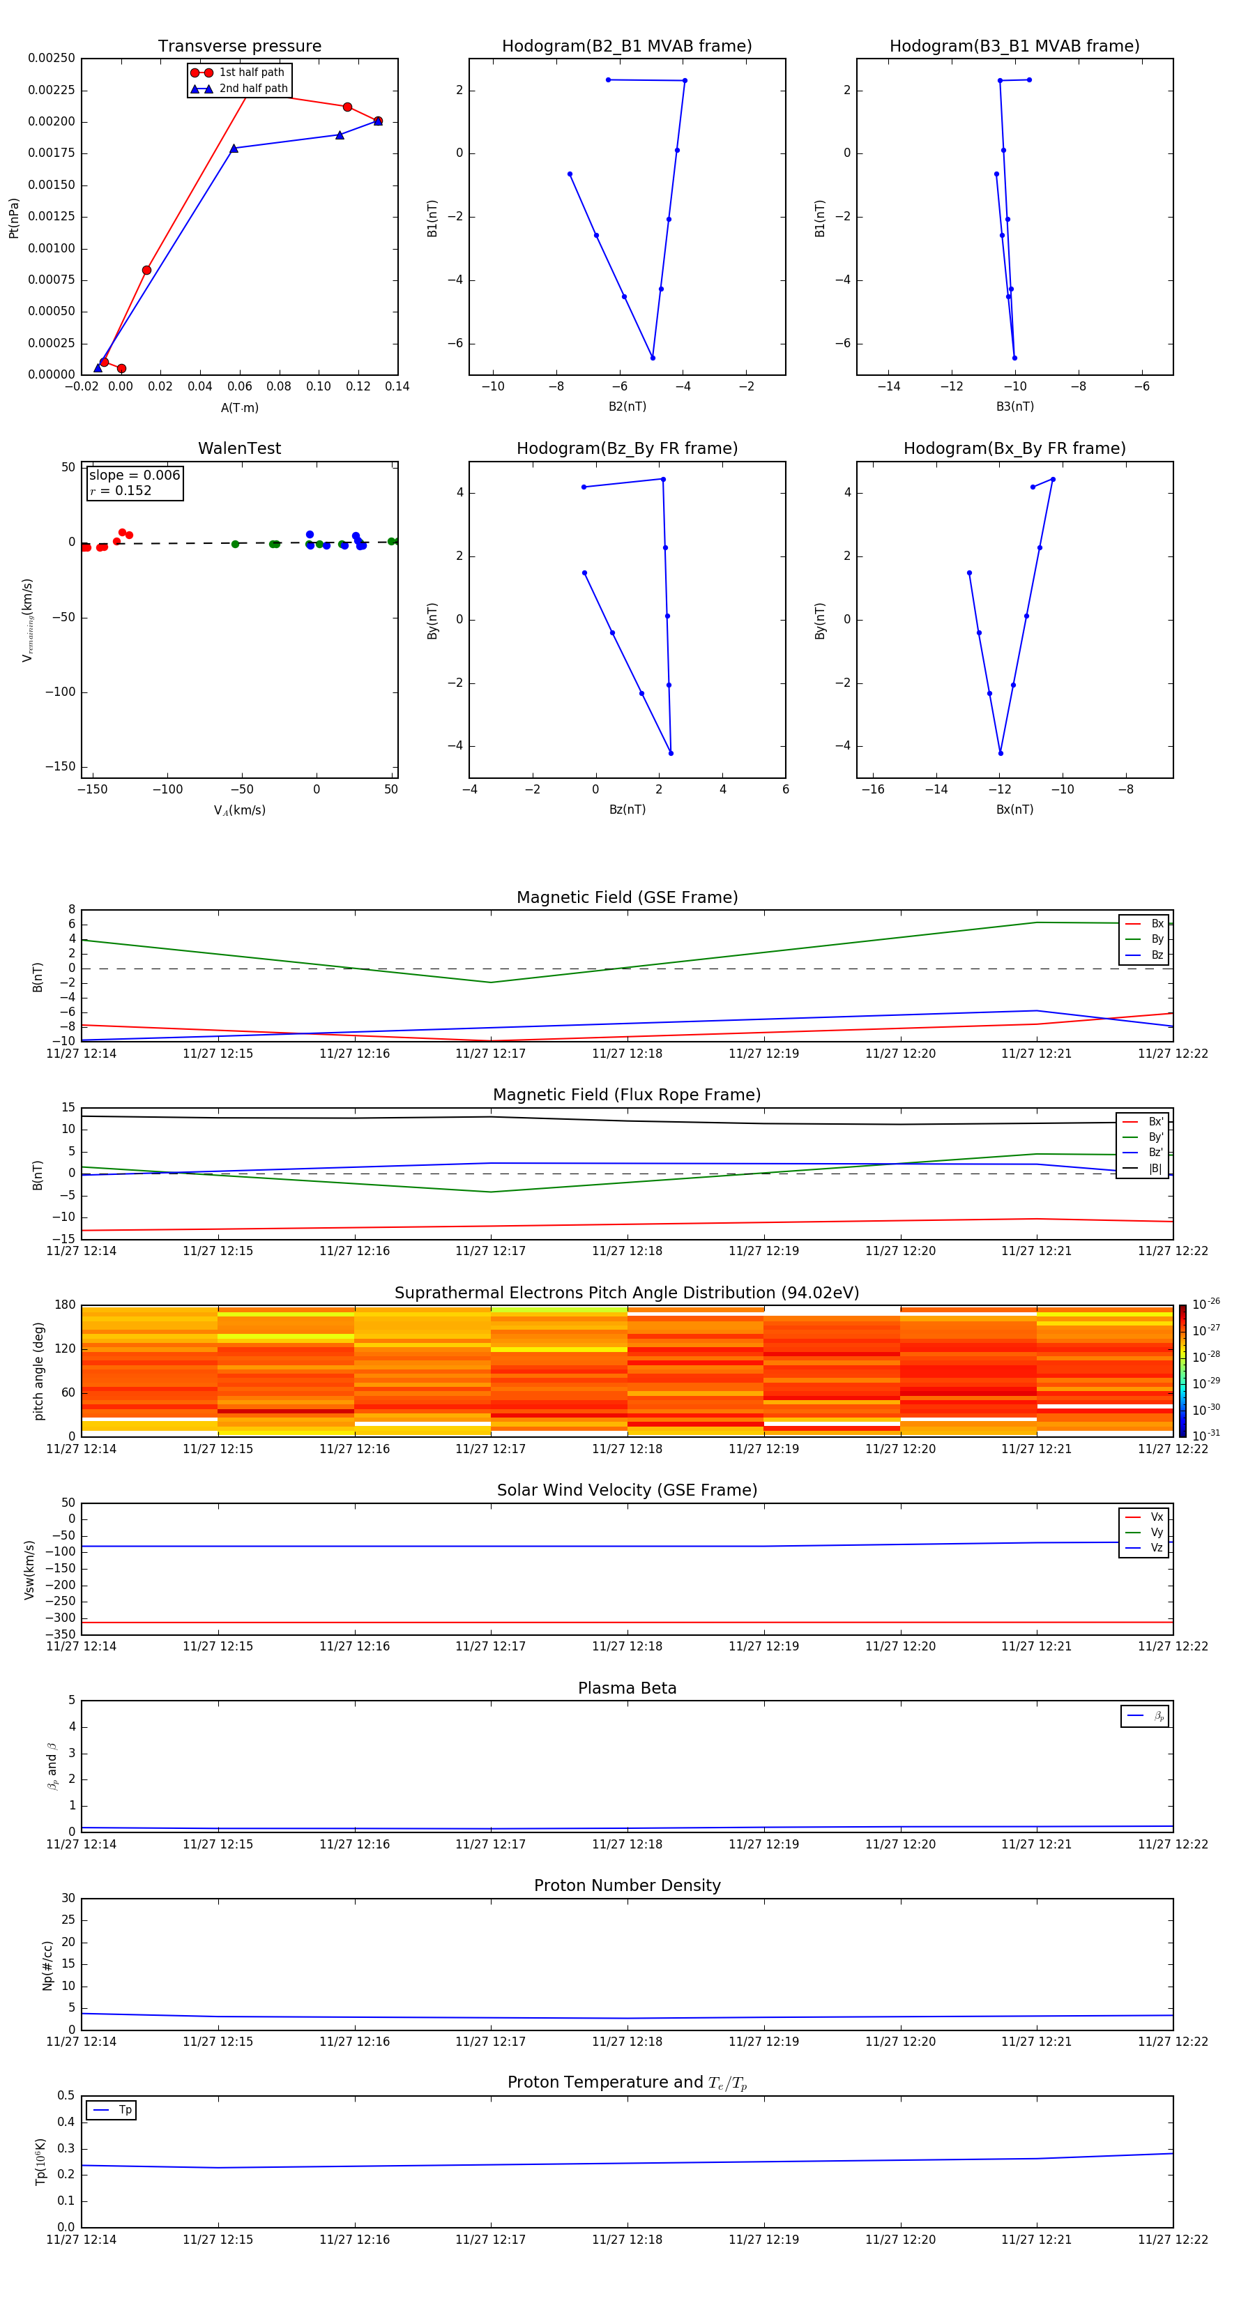Click the 'Bz' legend entry in GSE magnetic field plot
This screenshot has height=2301, width=1255.
(x=1145, y=956)
